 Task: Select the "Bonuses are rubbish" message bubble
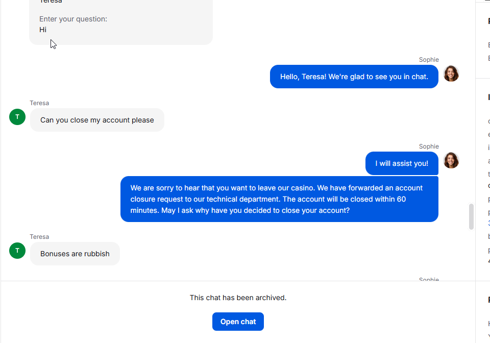[x=75, y=254]
